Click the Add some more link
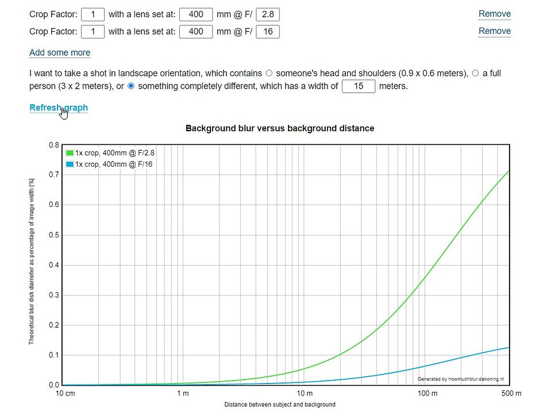543x414 pixels. pyautogui.click(x=60, y=52)
